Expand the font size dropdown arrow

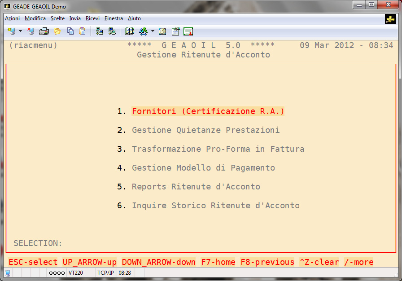pyautogui.click(x=153, y=31)
